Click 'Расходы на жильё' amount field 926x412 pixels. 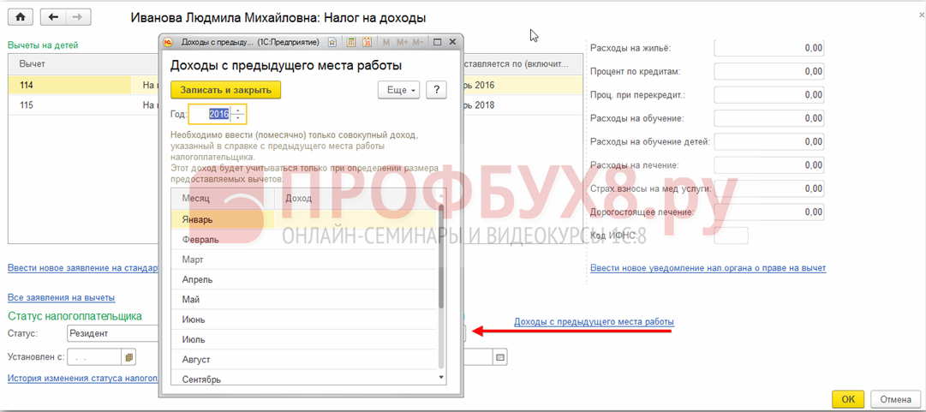tap(769, 49)
